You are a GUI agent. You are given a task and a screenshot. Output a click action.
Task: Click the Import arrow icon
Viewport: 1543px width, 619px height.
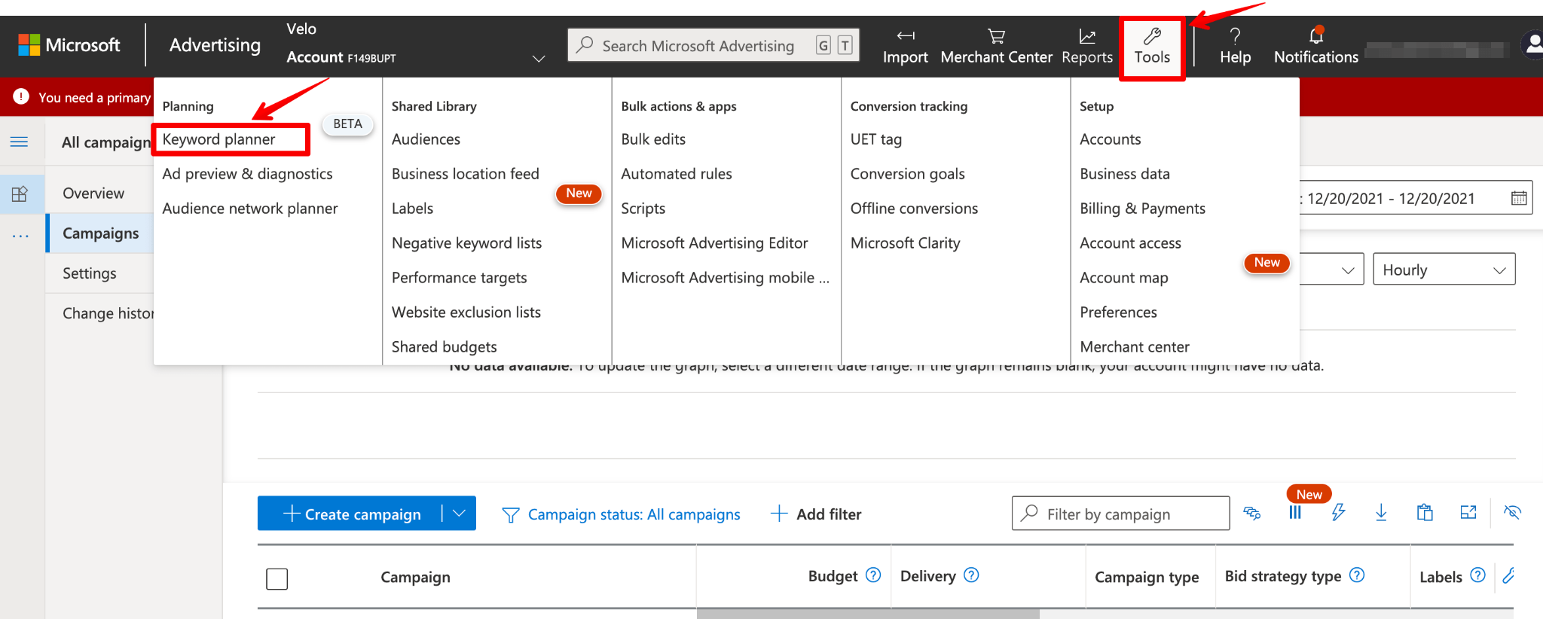(x=905, y=36)
